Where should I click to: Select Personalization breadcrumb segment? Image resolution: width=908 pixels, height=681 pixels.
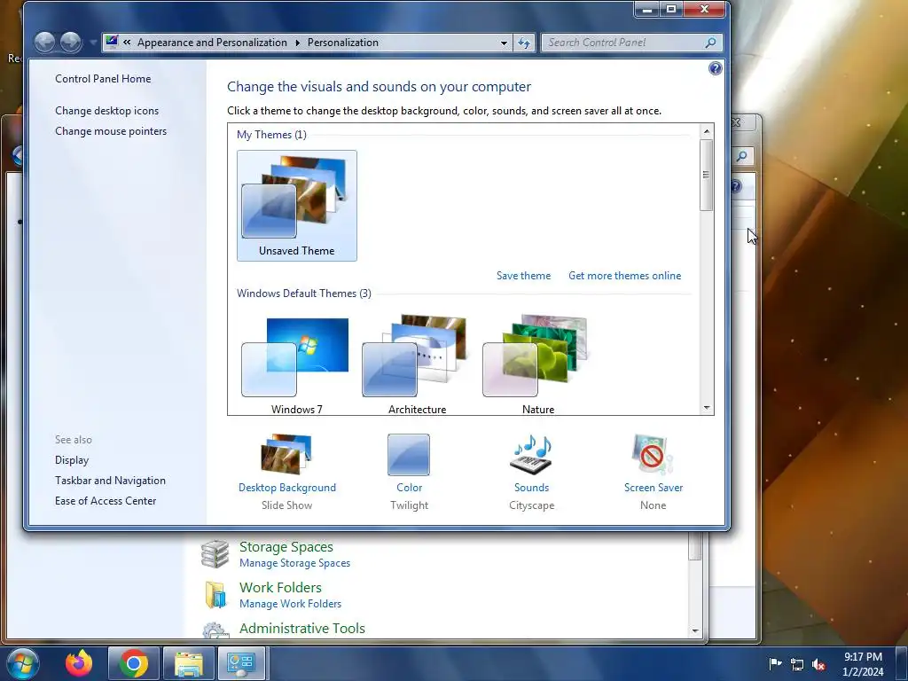pyautogui.click(x=343, y=43)
